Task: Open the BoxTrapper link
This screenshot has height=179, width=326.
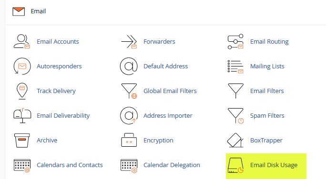Action: tap(266, 140)
